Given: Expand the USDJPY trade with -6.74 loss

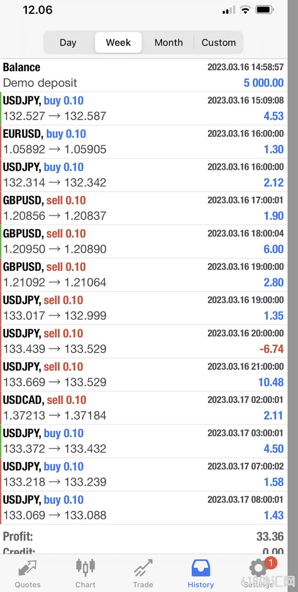Looking at the screenshot, I should [143, 341].
